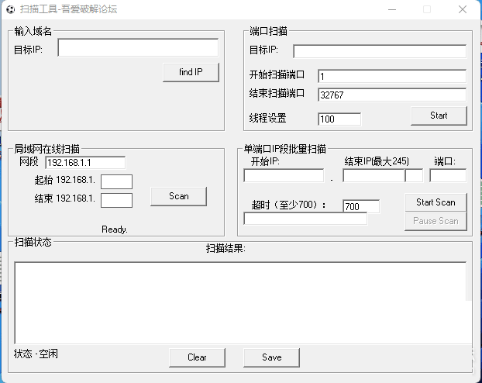This screenshot has width=482, height=383.
Task: Click the Scan button for LAN scan
Action: pos(178,196)
